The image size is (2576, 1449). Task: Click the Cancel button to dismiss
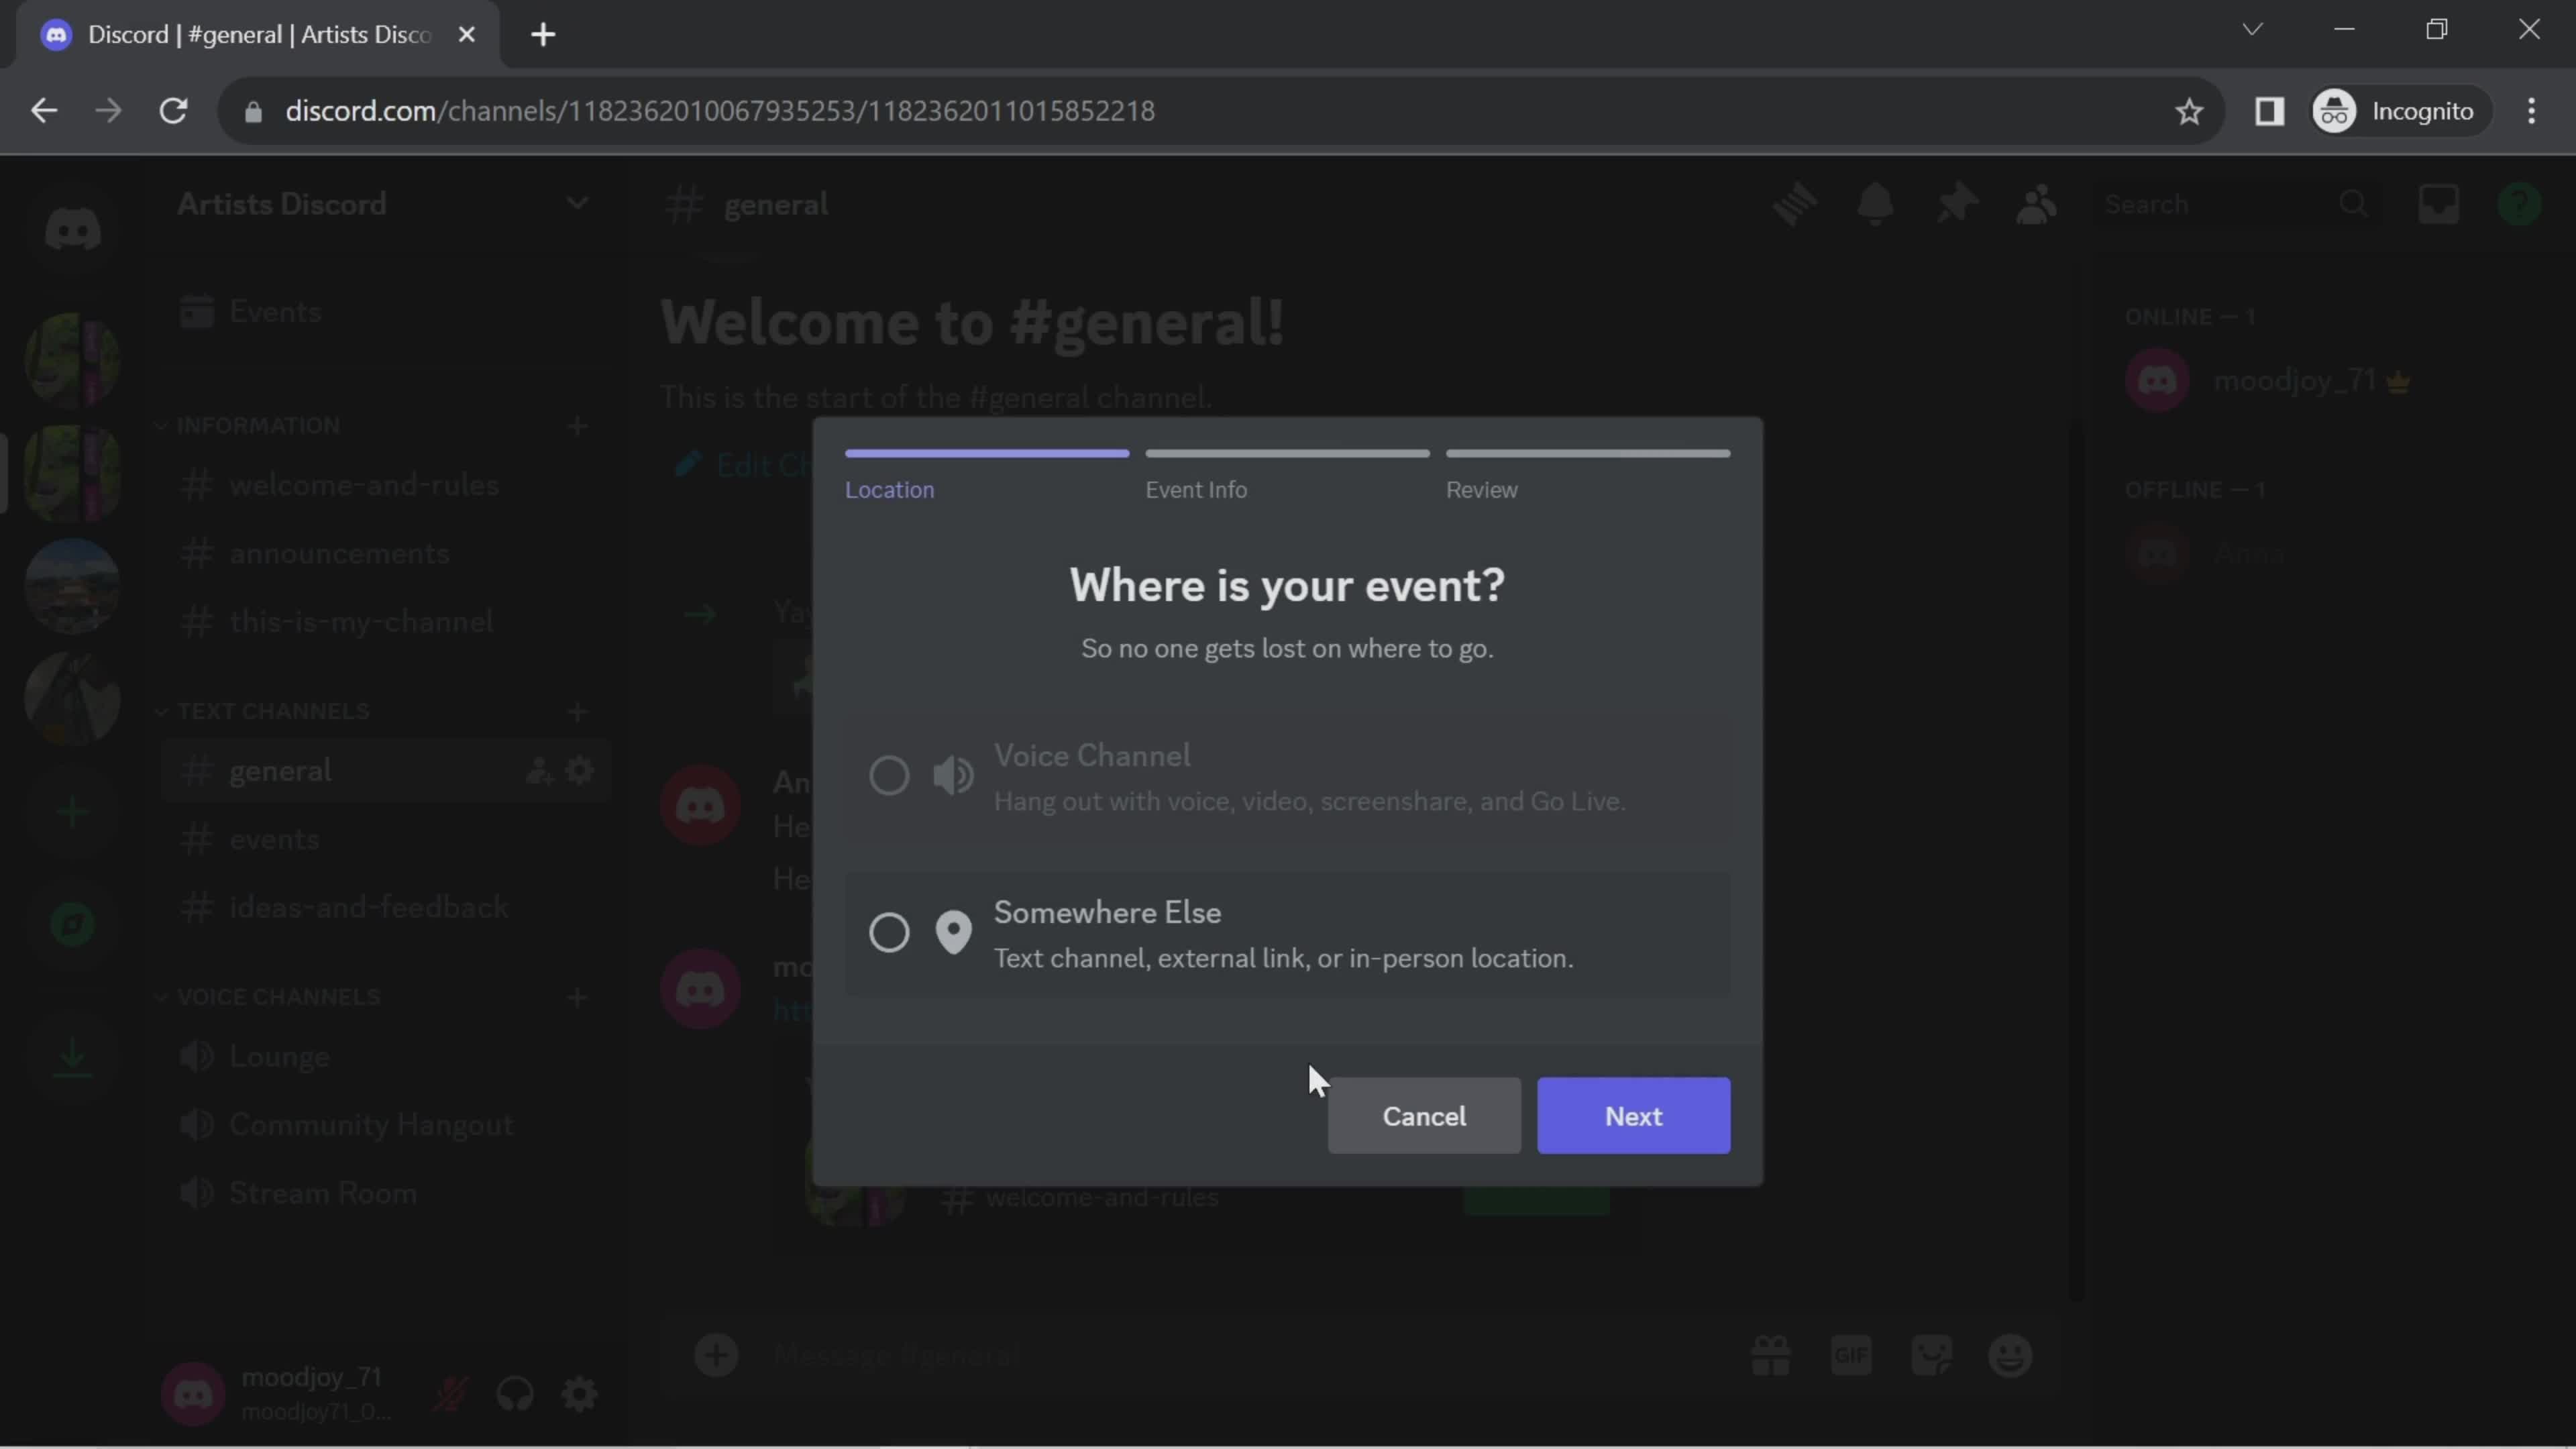[1424, 1115]
